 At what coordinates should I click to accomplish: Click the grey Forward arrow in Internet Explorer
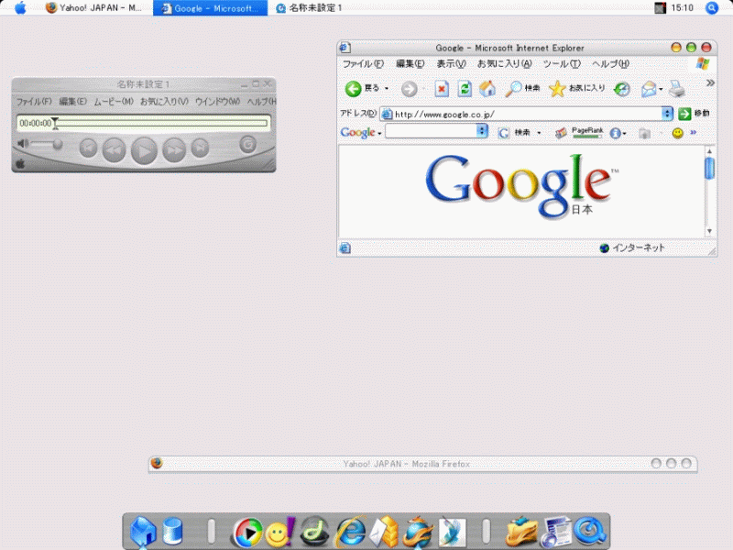[409, 88]
